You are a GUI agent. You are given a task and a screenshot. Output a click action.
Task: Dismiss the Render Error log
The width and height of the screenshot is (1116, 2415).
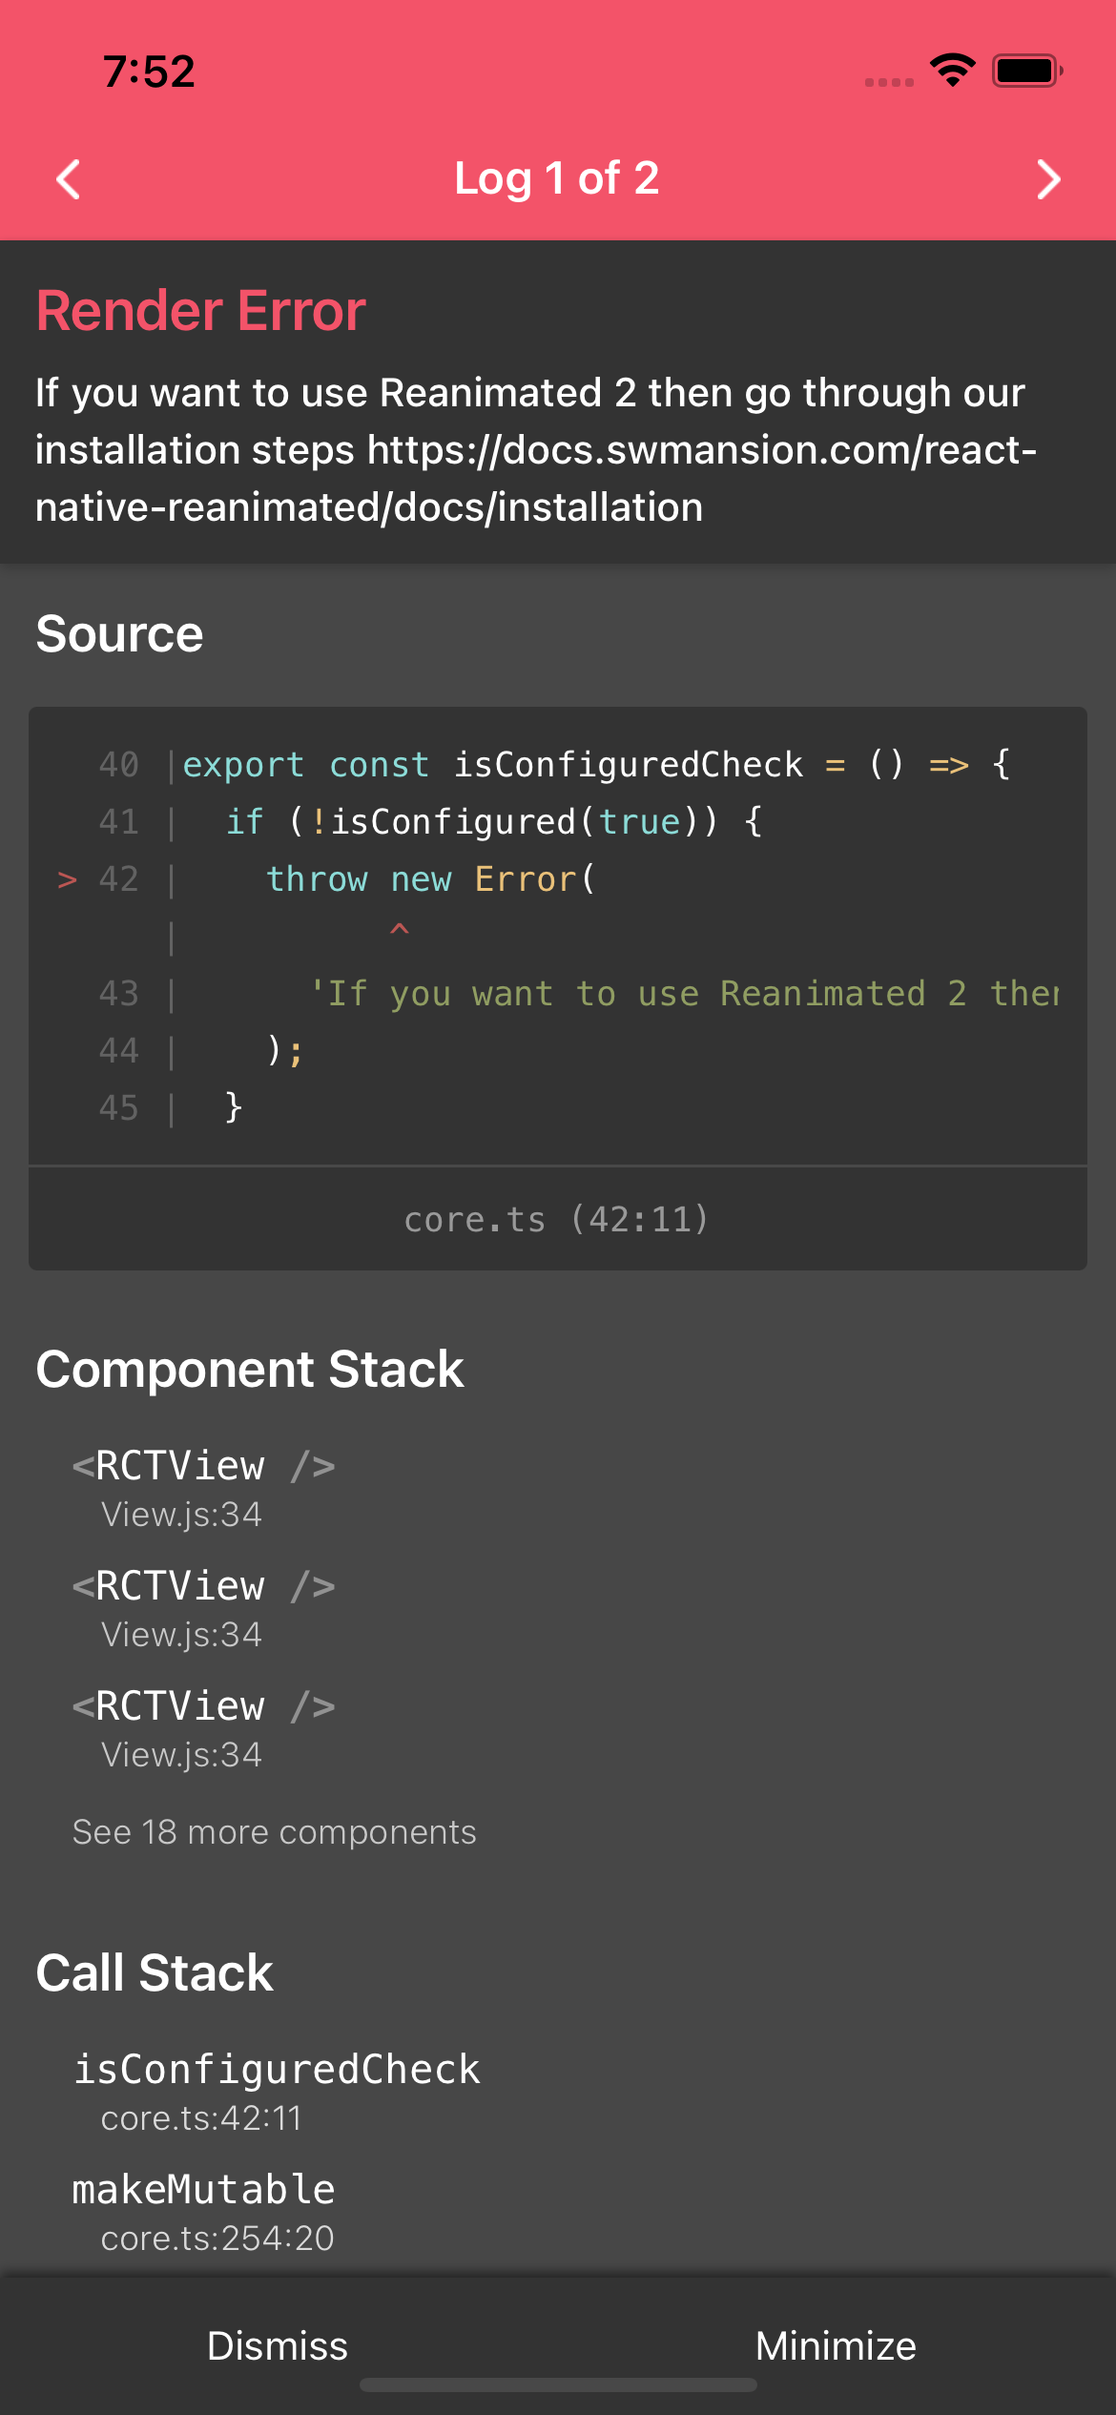(x=278, y=2345)
